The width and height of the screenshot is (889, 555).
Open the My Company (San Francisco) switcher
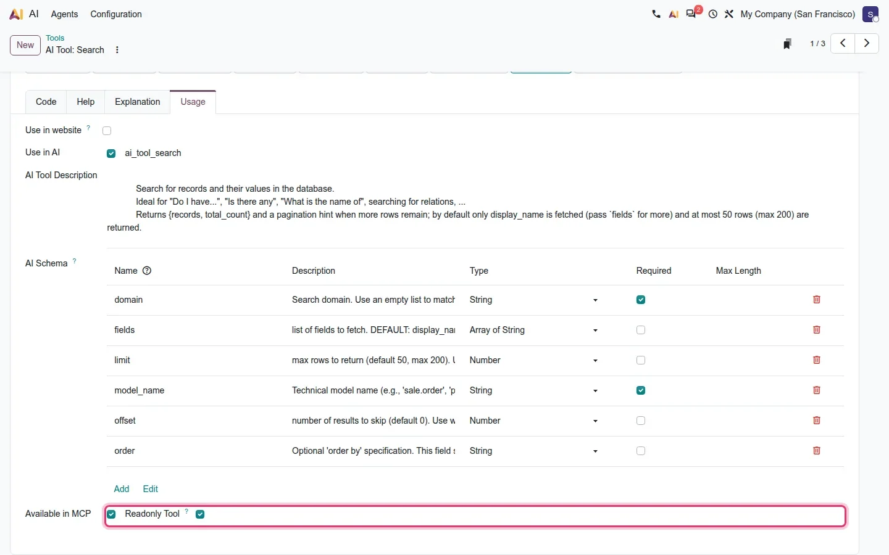(798, 14)
